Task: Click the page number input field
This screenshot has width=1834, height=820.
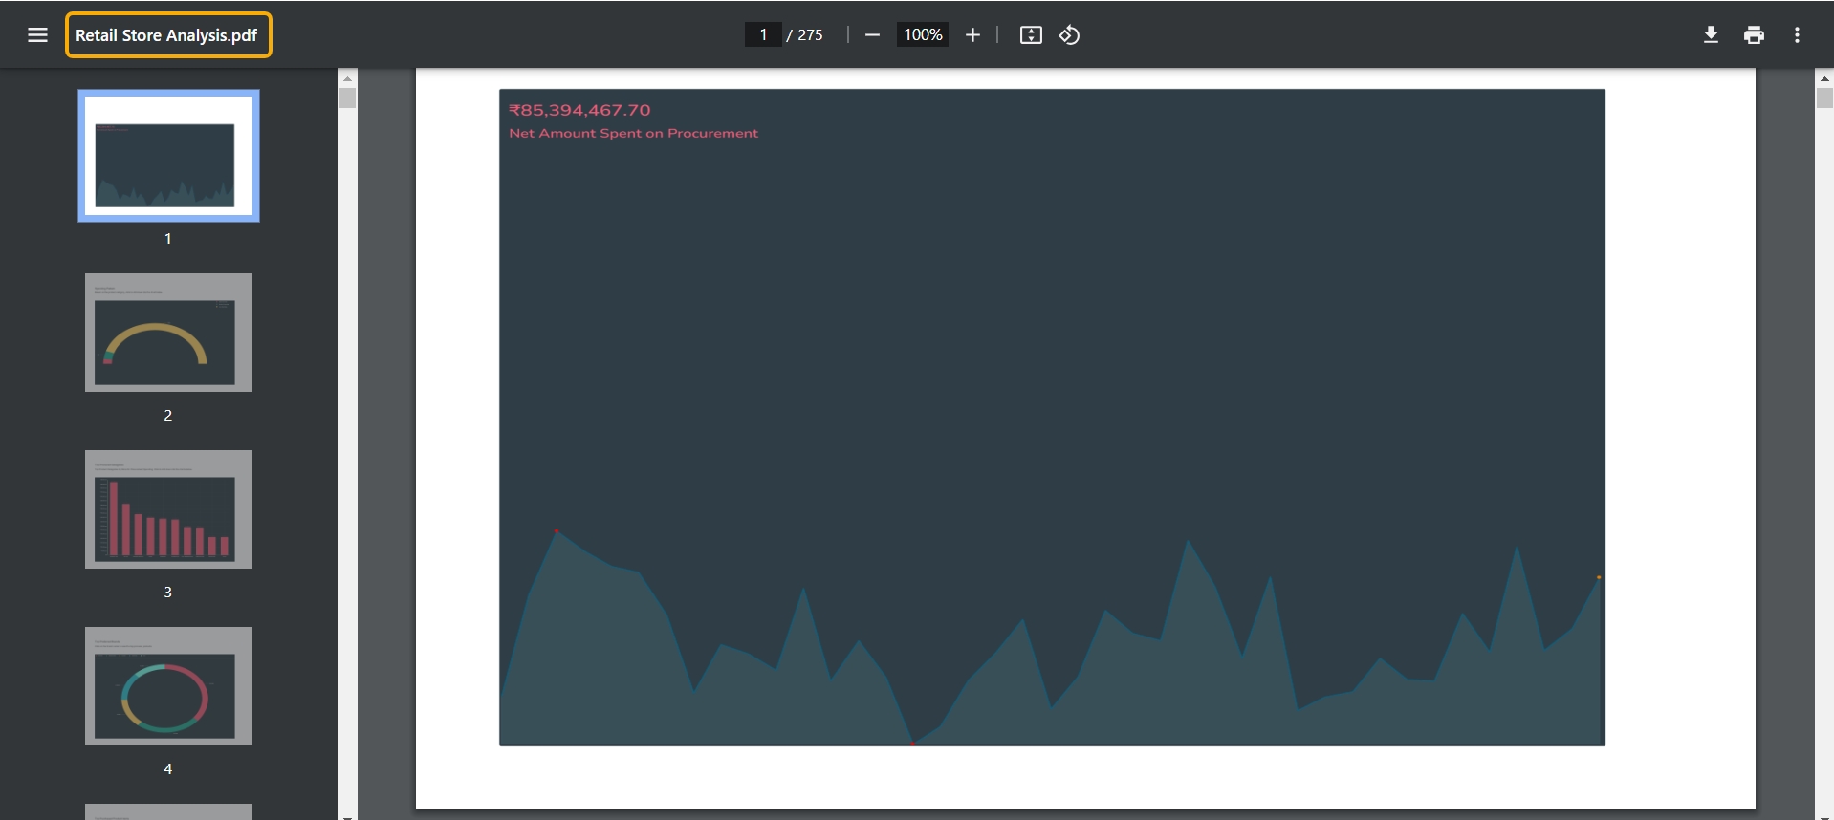Action: [x=763, y=35]
